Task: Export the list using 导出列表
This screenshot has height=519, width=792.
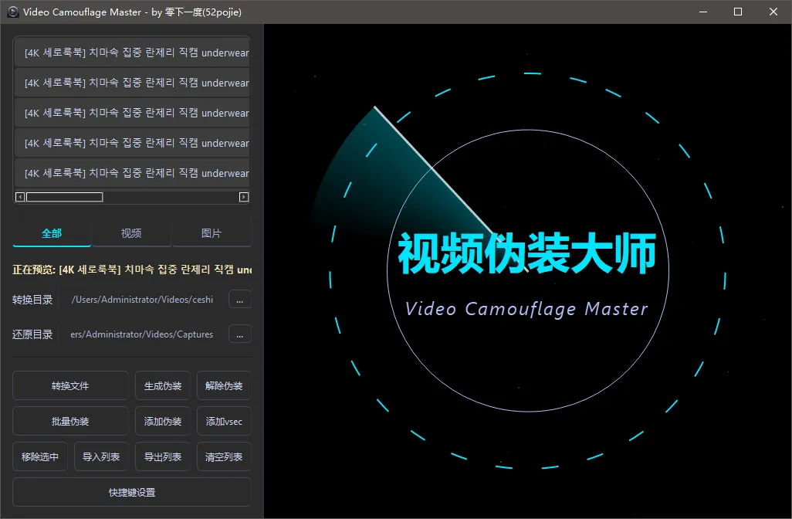Action: coord(162,456)
